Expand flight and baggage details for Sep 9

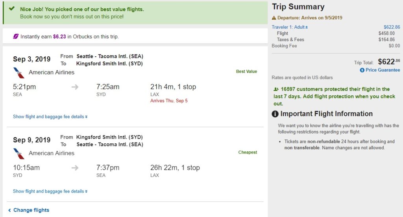pyautogui.click(x=50, y=191)
